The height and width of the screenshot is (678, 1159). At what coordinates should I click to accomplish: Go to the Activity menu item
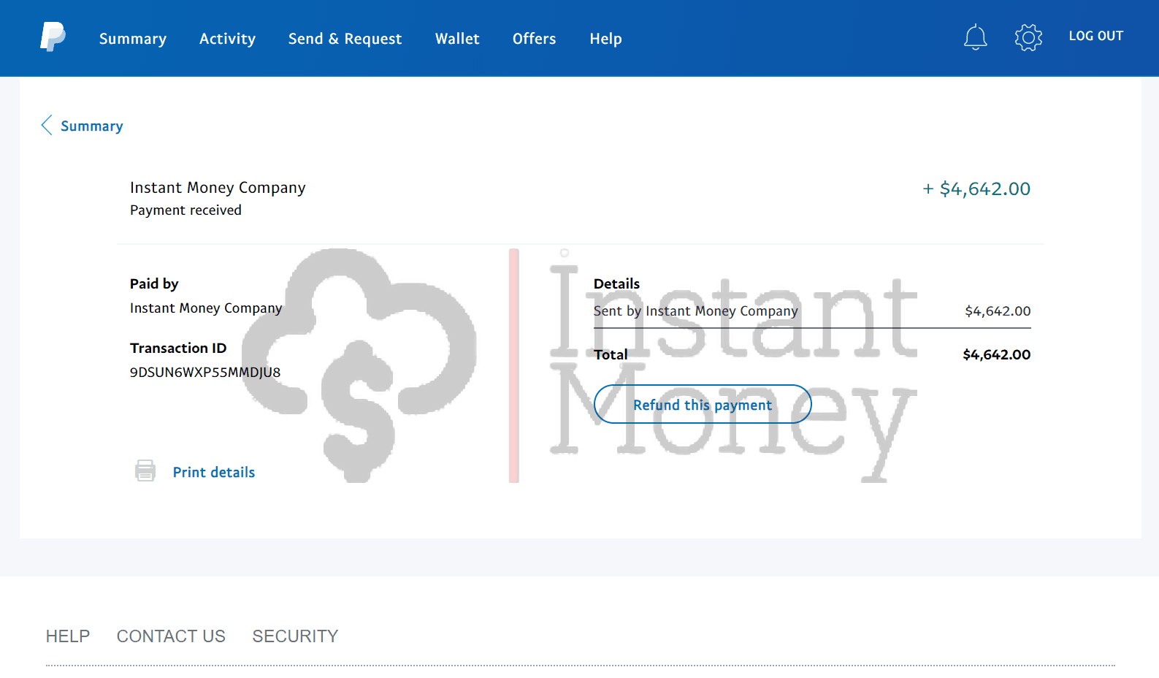[x=227, y=39]
